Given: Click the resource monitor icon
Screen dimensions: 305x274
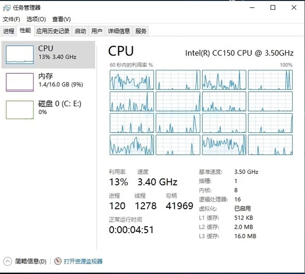Looking at the screenshot, I should tap(57, 261).
